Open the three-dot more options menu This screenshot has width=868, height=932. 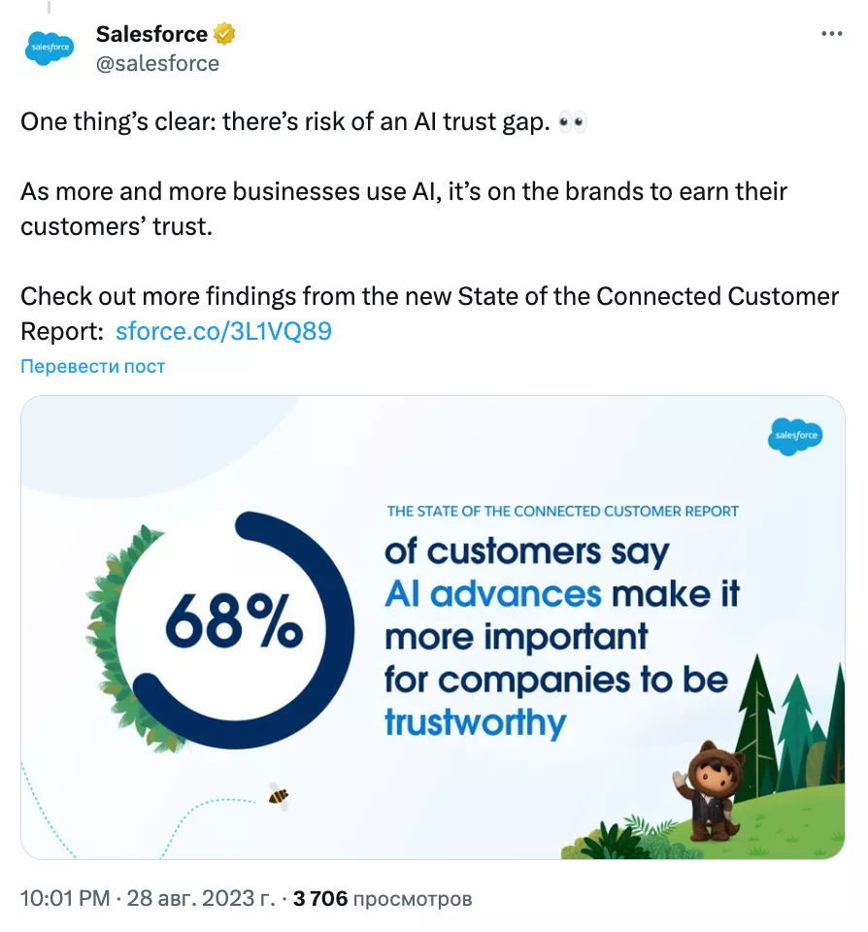point(832,34)
